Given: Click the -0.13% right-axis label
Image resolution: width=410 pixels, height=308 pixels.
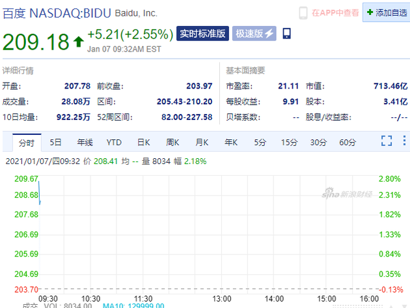Looking at the screenshot, I should (x=391, y=289).
